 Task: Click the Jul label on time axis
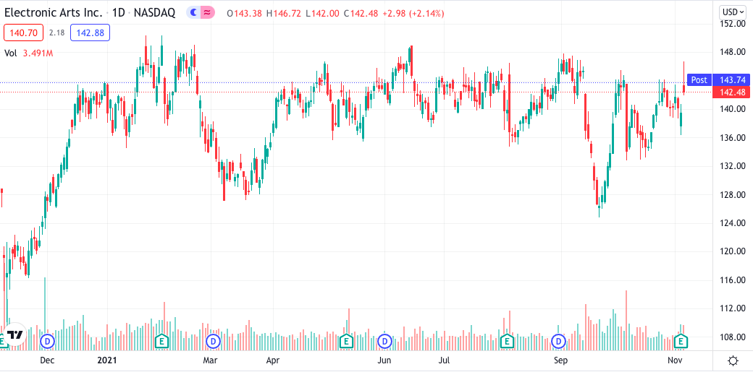click(445, 359)
